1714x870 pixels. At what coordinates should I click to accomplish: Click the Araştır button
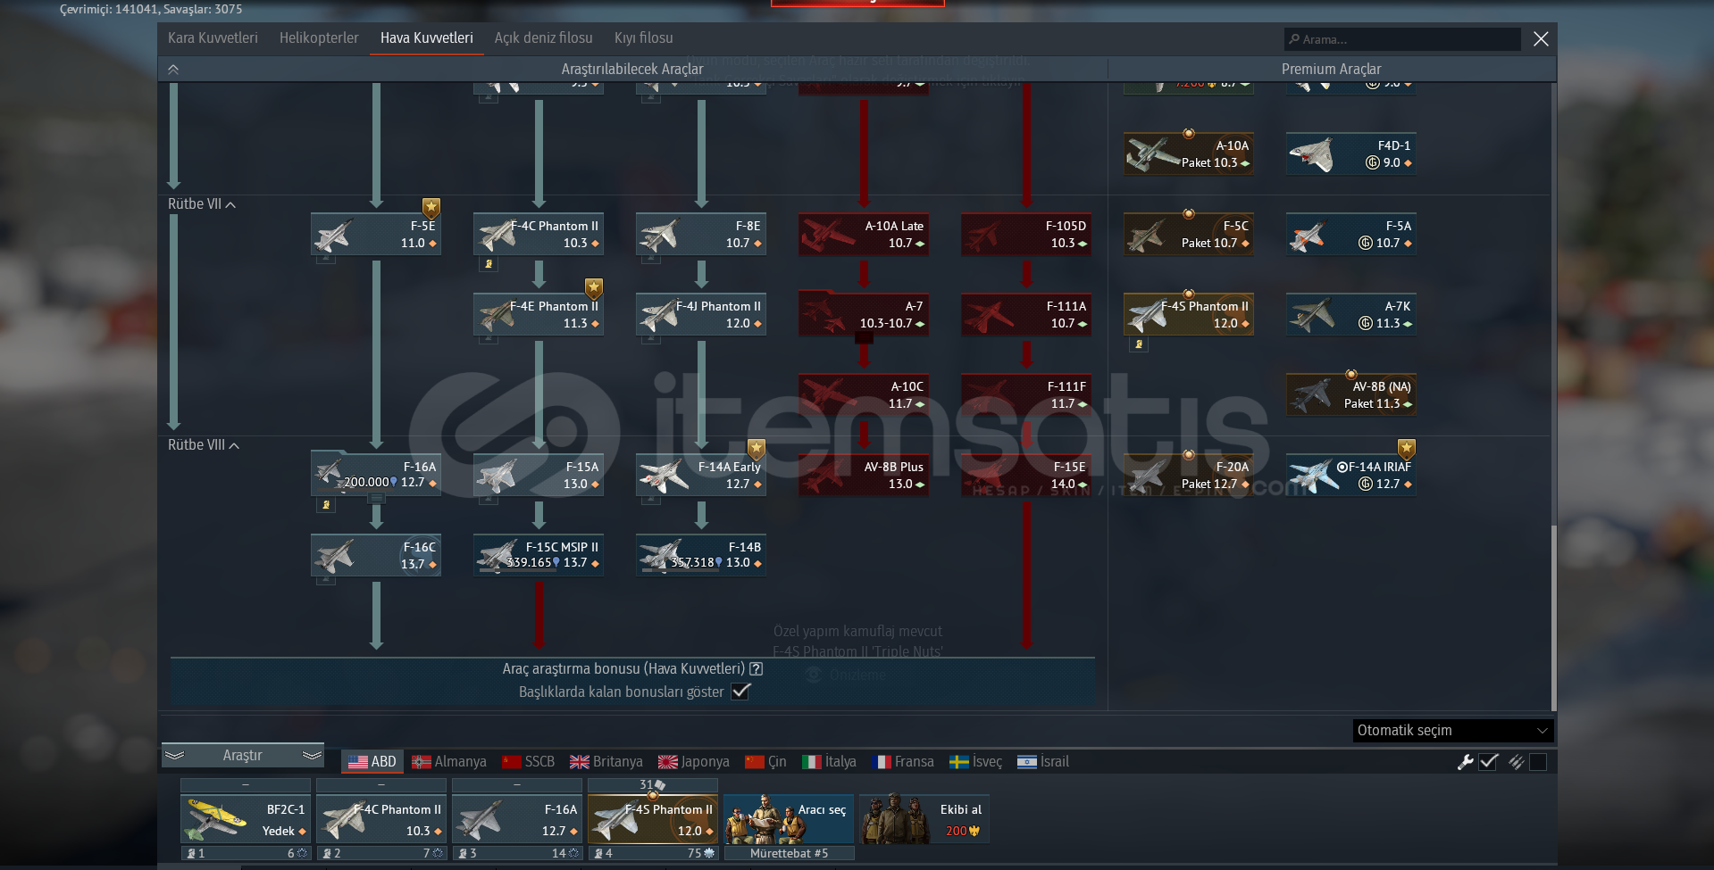[242, 756]
